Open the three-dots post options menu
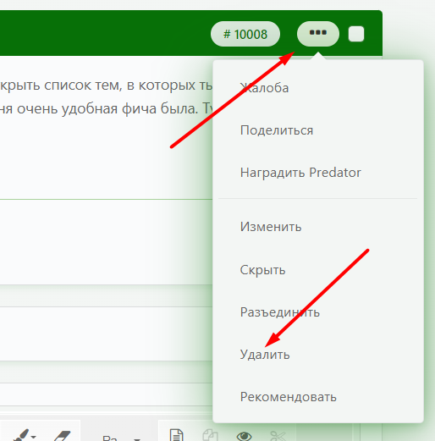The image size is (435, 441). pyautogui.click(x=318, y=34)
